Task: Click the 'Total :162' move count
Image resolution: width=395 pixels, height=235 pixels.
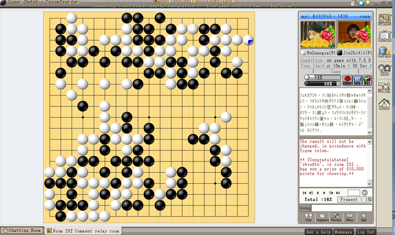Action: point(318,199)
